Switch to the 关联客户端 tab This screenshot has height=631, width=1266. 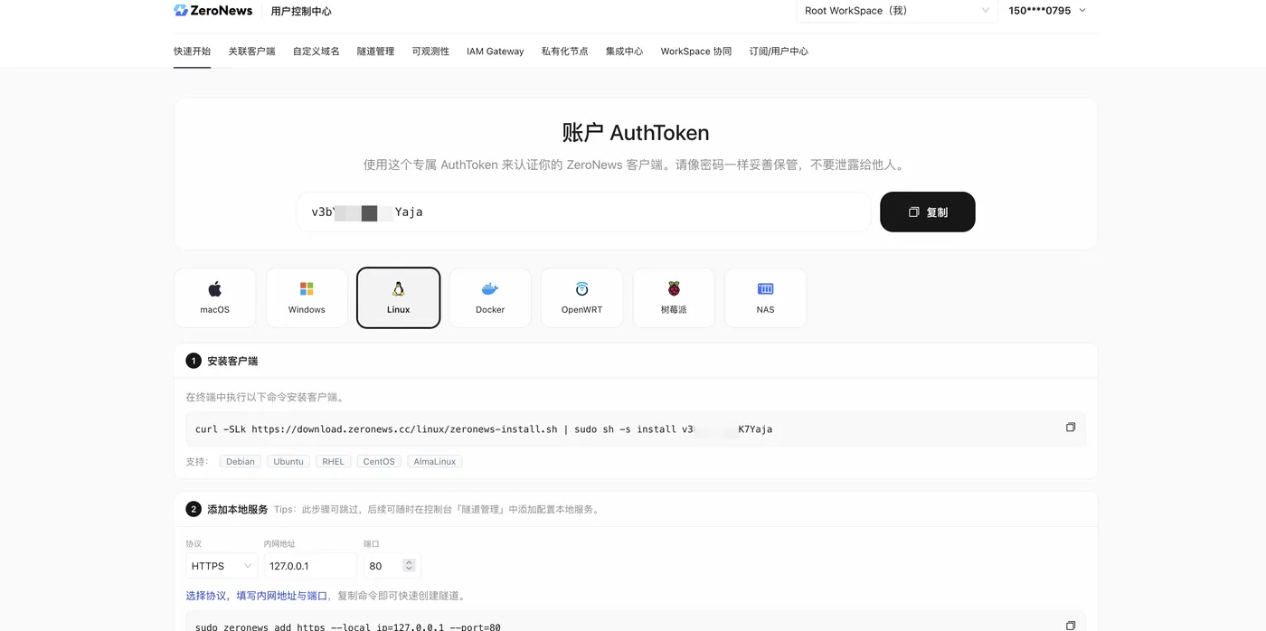[x=251, y=52]
